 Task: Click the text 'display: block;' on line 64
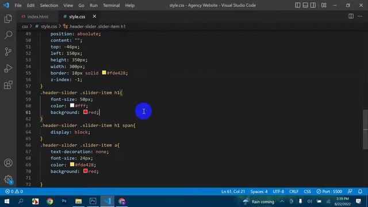point(70,132)
